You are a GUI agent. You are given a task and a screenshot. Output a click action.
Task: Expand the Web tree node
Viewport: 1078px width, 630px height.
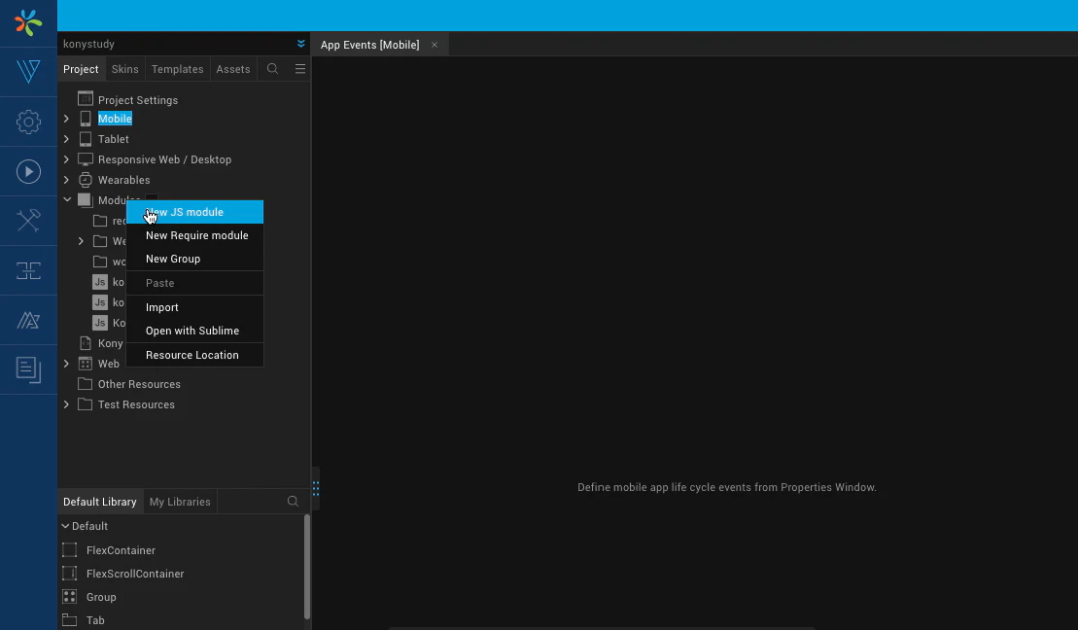67,364
